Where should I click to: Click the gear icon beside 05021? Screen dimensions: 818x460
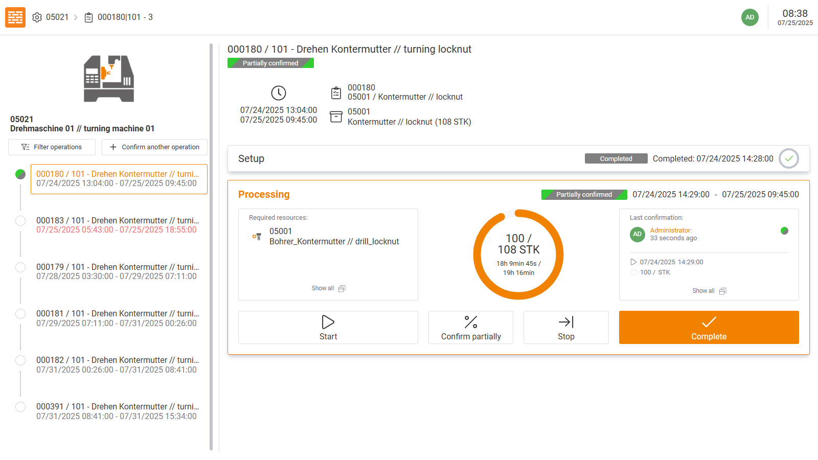click(37, 17)
